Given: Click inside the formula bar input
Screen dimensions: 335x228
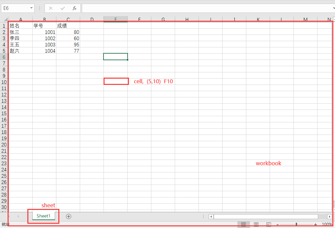Looking at the screenshot, I should pyautogui.click(x=204, y=8).
